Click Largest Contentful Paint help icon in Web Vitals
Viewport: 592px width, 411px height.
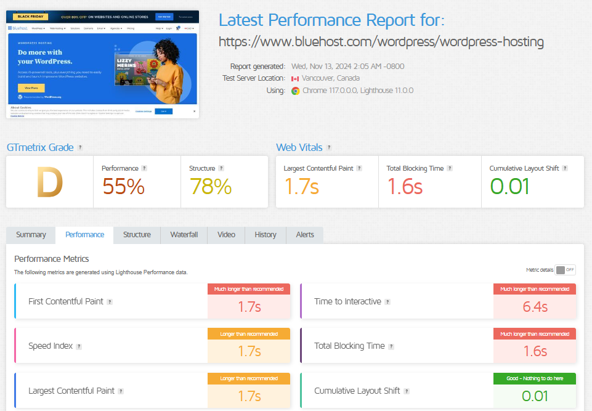click(x=359, y=168)
